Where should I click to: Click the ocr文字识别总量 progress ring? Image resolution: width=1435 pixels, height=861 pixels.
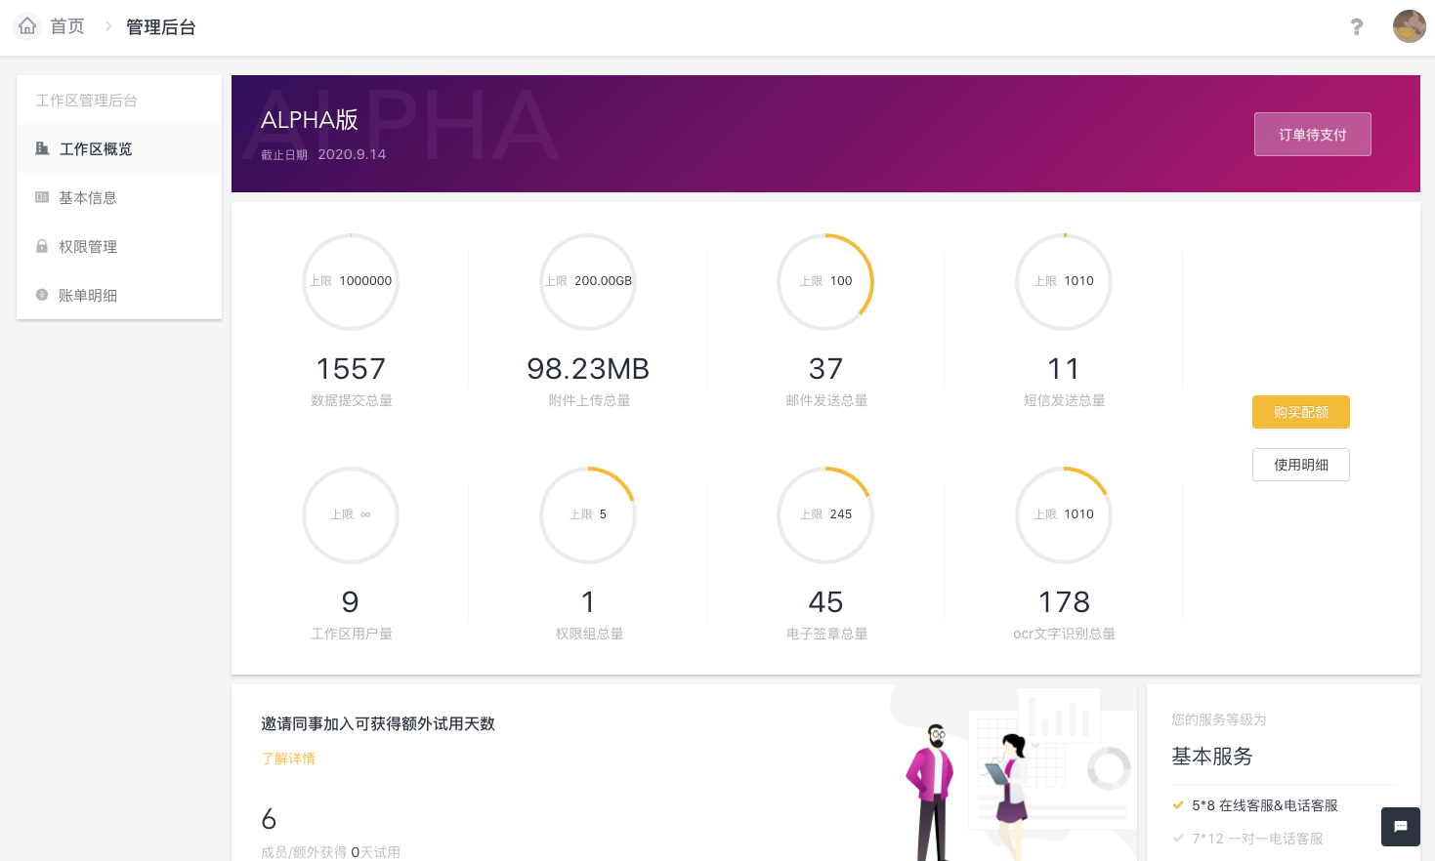point(1064,514)
